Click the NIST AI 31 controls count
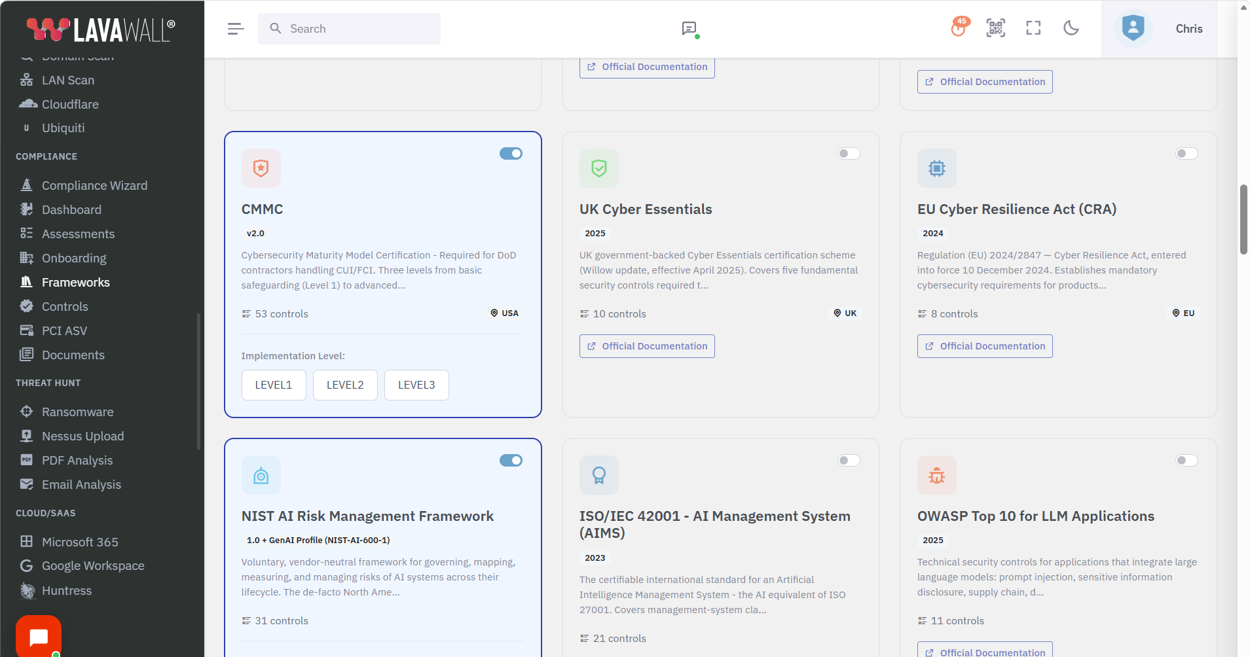 275,621
